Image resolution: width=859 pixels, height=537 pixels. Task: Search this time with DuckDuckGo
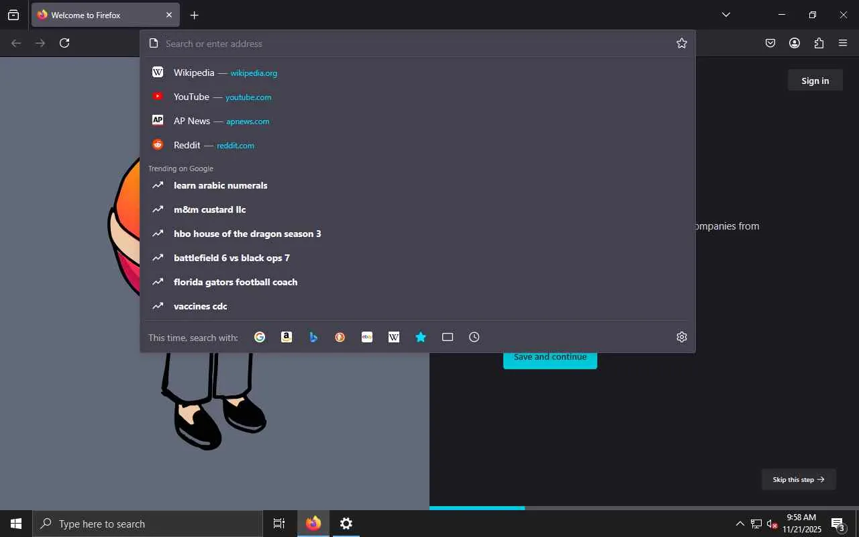[x=340, y=337]
